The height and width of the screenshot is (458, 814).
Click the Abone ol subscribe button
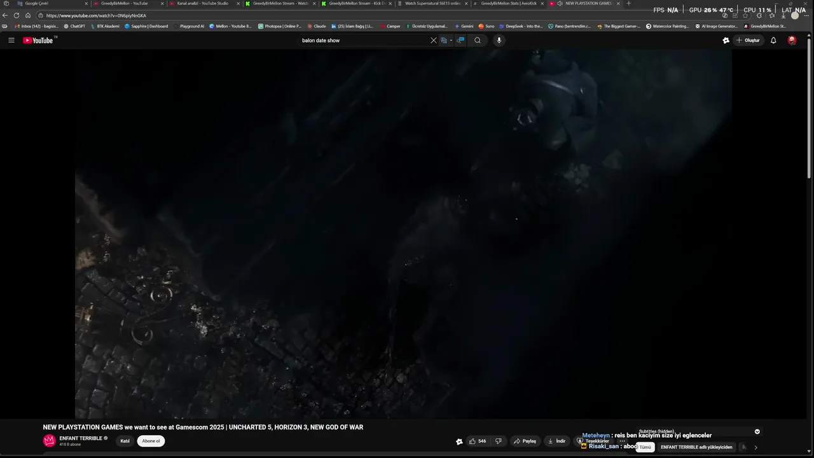tap(151, 441)
